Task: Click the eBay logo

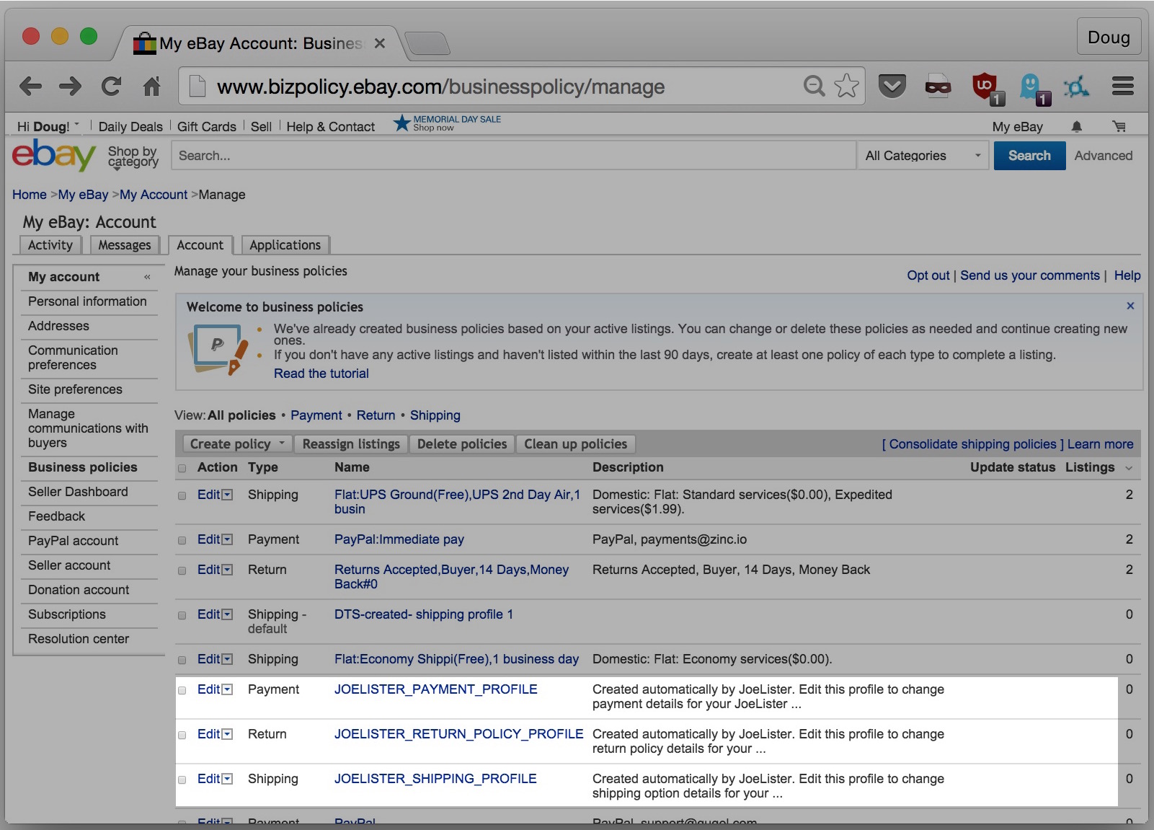Action: [54, 154]
